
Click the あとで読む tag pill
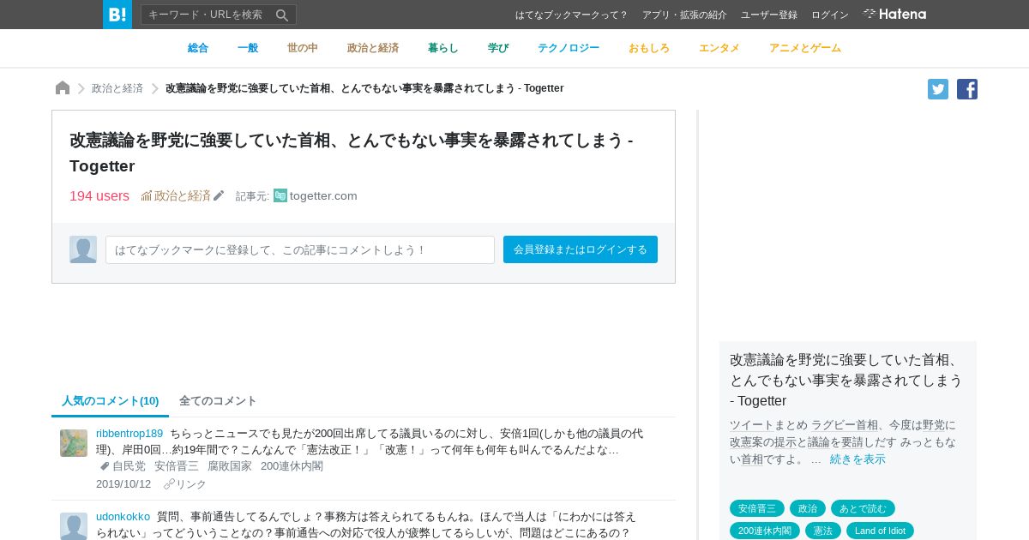click(x=863, y=508)
